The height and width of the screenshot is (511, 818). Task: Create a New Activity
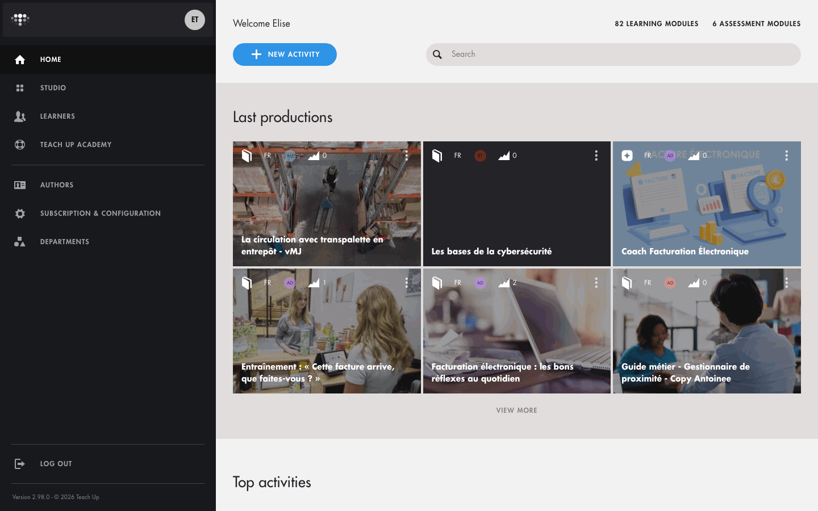pos(285,55)
